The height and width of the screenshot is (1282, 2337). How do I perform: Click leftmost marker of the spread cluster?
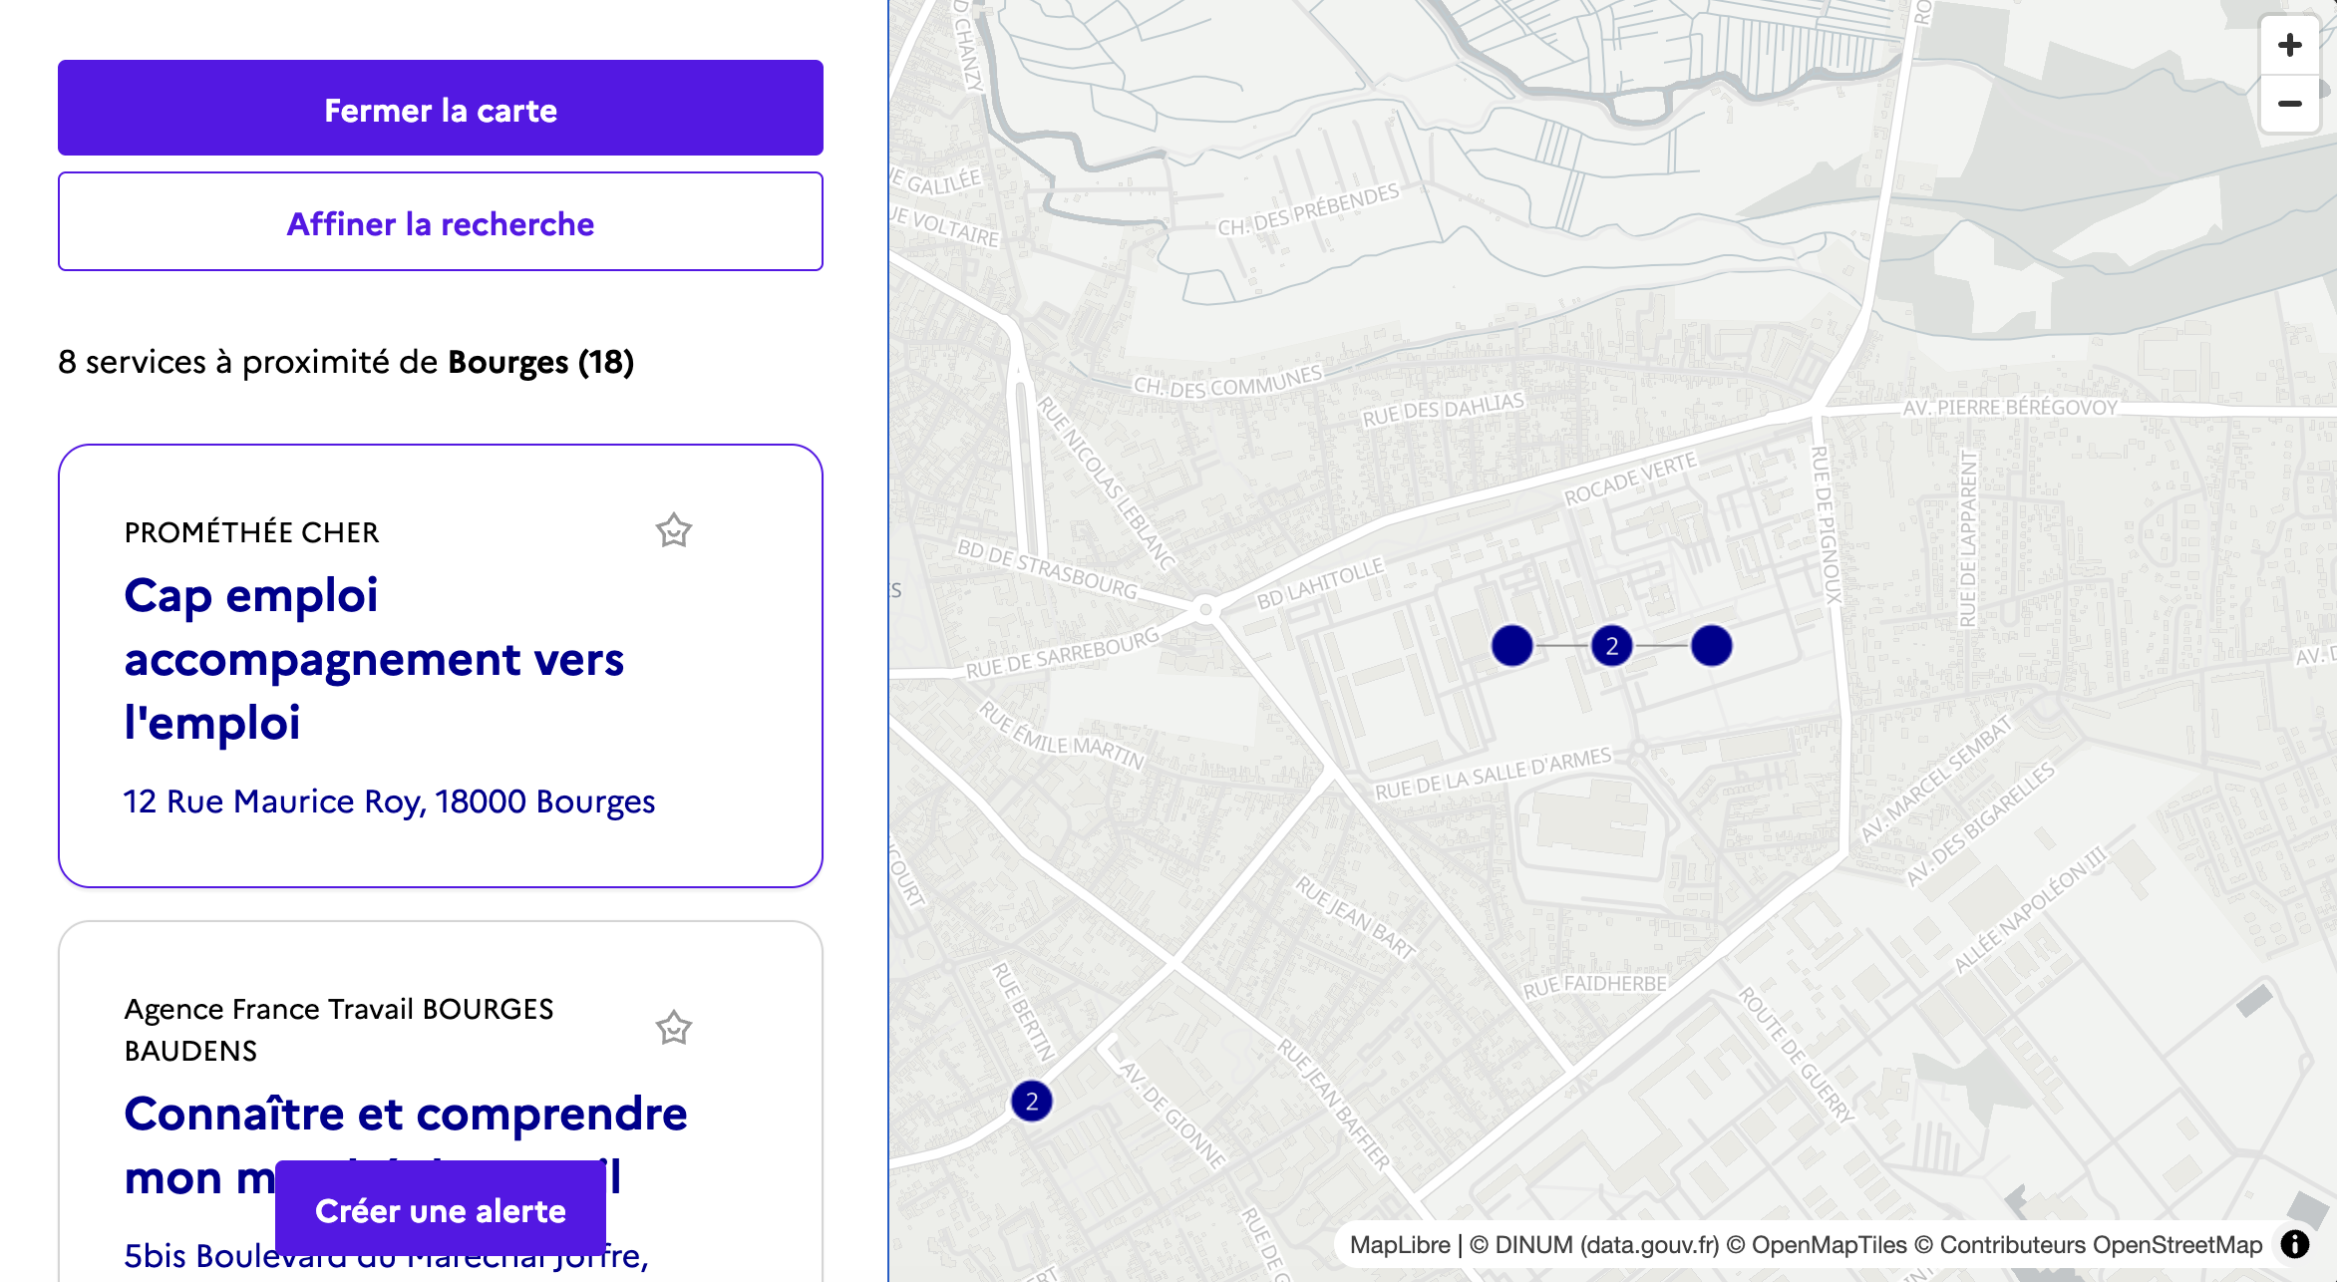[1511, 646]
